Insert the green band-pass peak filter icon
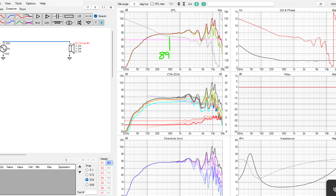The width and height of the screenshot is (336, 196). (19, 22)
